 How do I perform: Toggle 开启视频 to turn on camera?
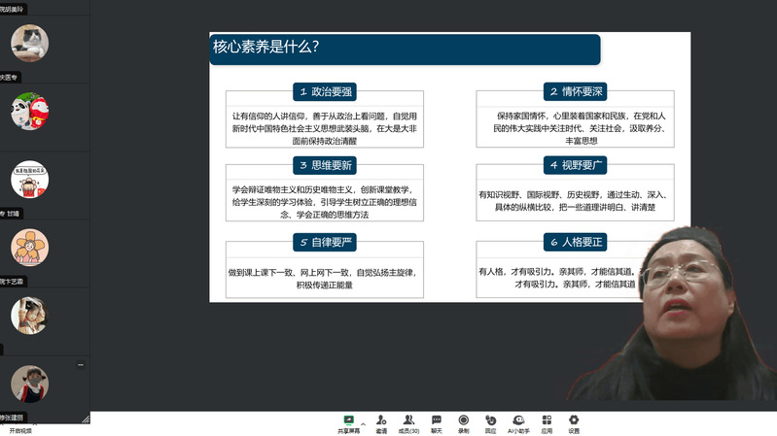[x=20, y=429]
